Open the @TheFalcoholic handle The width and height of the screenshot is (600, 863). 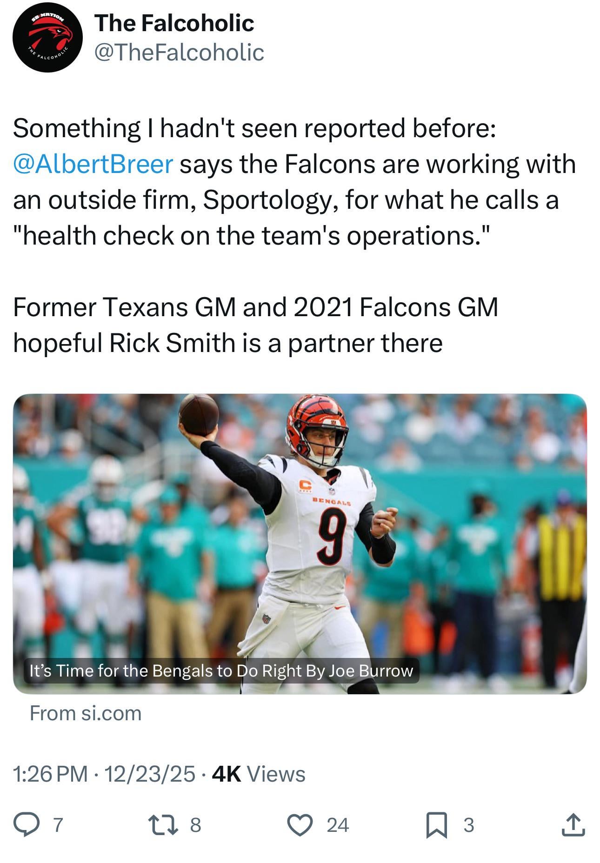pos(179,52)
